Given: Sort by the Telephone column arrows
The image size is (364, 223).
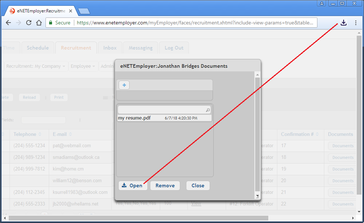Looking at the screenshot, I should pos(40,134).
